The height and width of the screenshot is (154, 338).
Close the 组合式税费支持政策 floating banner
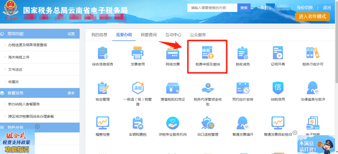pyautogui.click(x=37, y=126)
